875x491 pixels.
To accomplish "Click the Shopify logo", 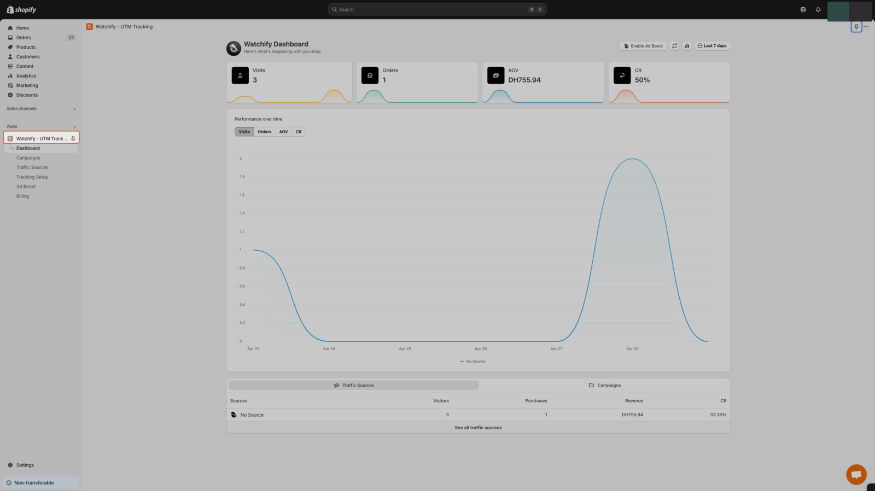I will click(x=22, y=10).
